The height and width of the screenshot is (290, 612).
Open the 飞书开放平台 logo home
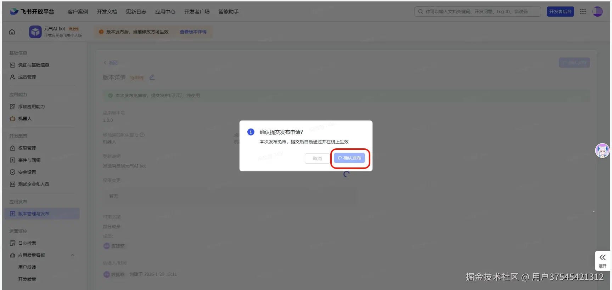pyautogui.click(x=32, y=12)
